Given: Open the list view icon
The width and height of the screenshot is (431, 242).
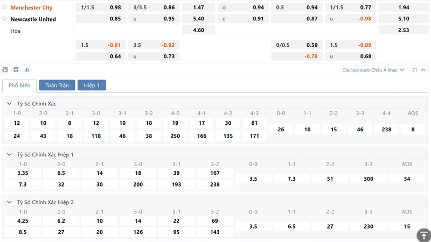Looking at the screenshot, I should tap(16, 70).
